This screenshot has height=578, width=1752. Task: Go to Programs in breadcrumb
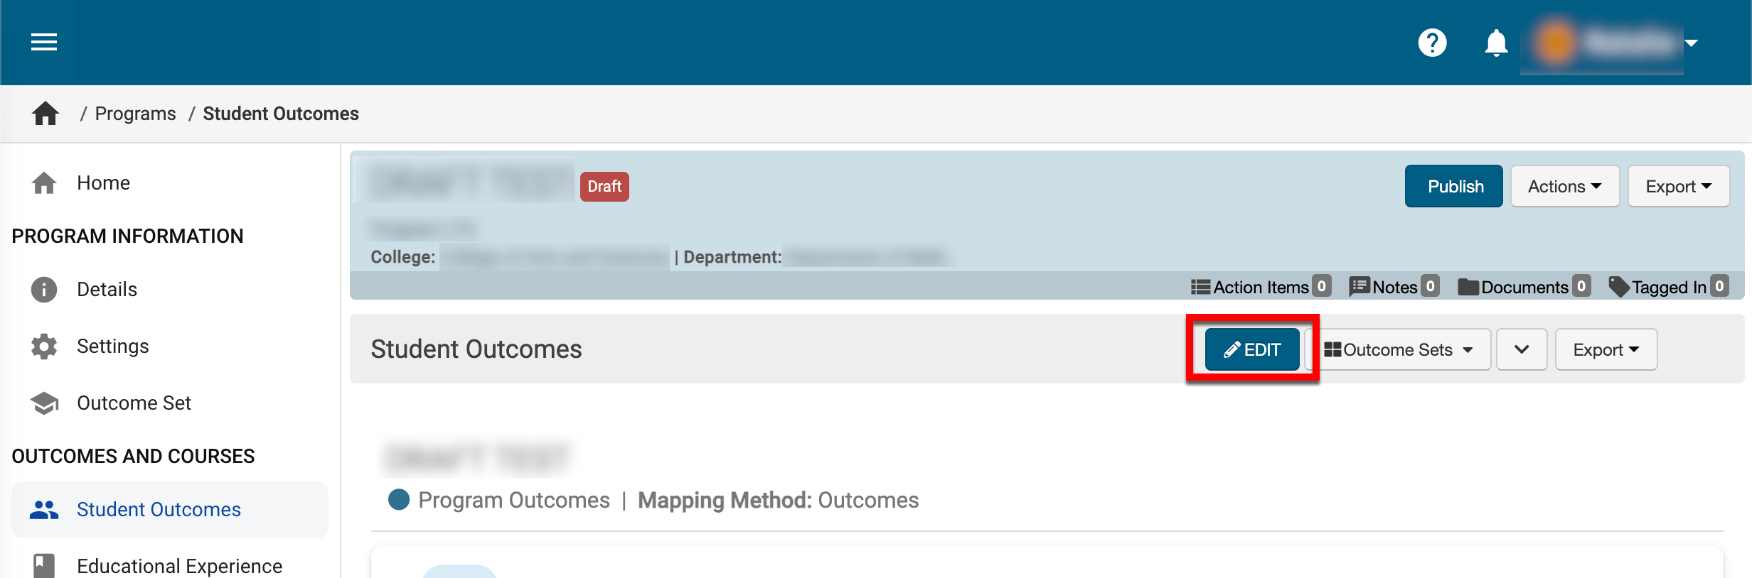tap(135, 114)
